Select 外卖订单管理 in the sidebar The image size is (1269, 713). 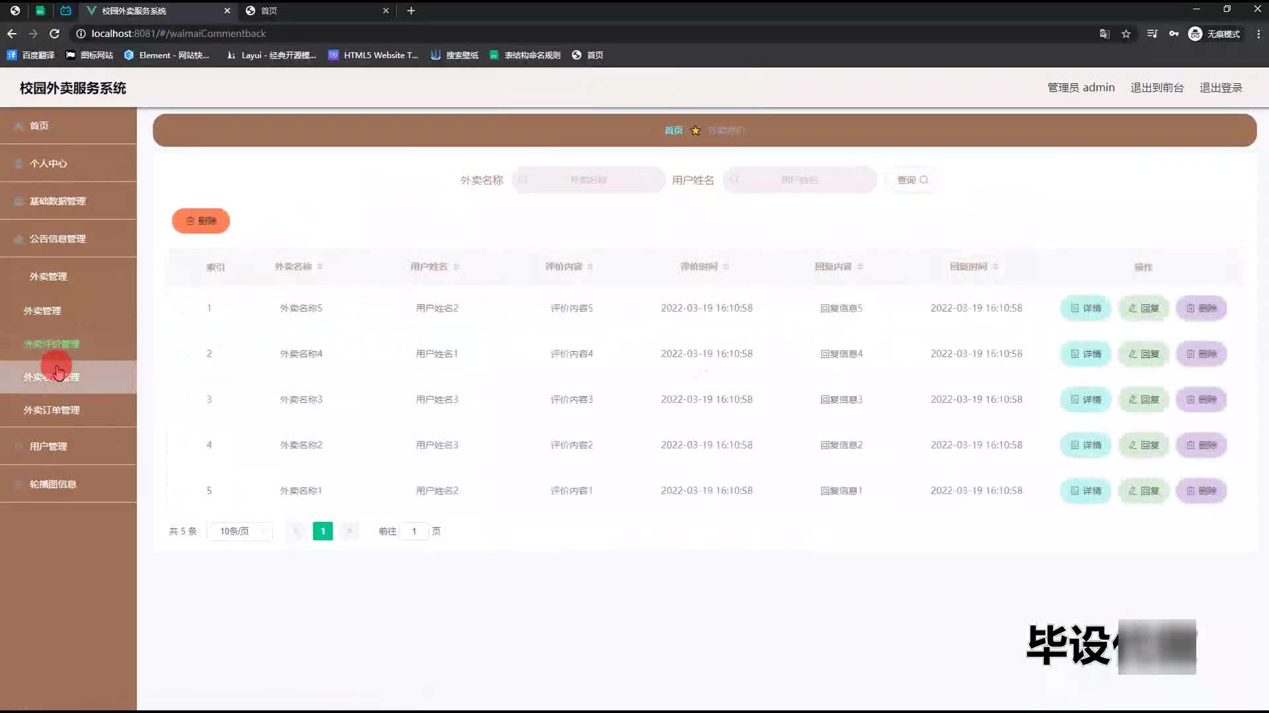[68, 409]
